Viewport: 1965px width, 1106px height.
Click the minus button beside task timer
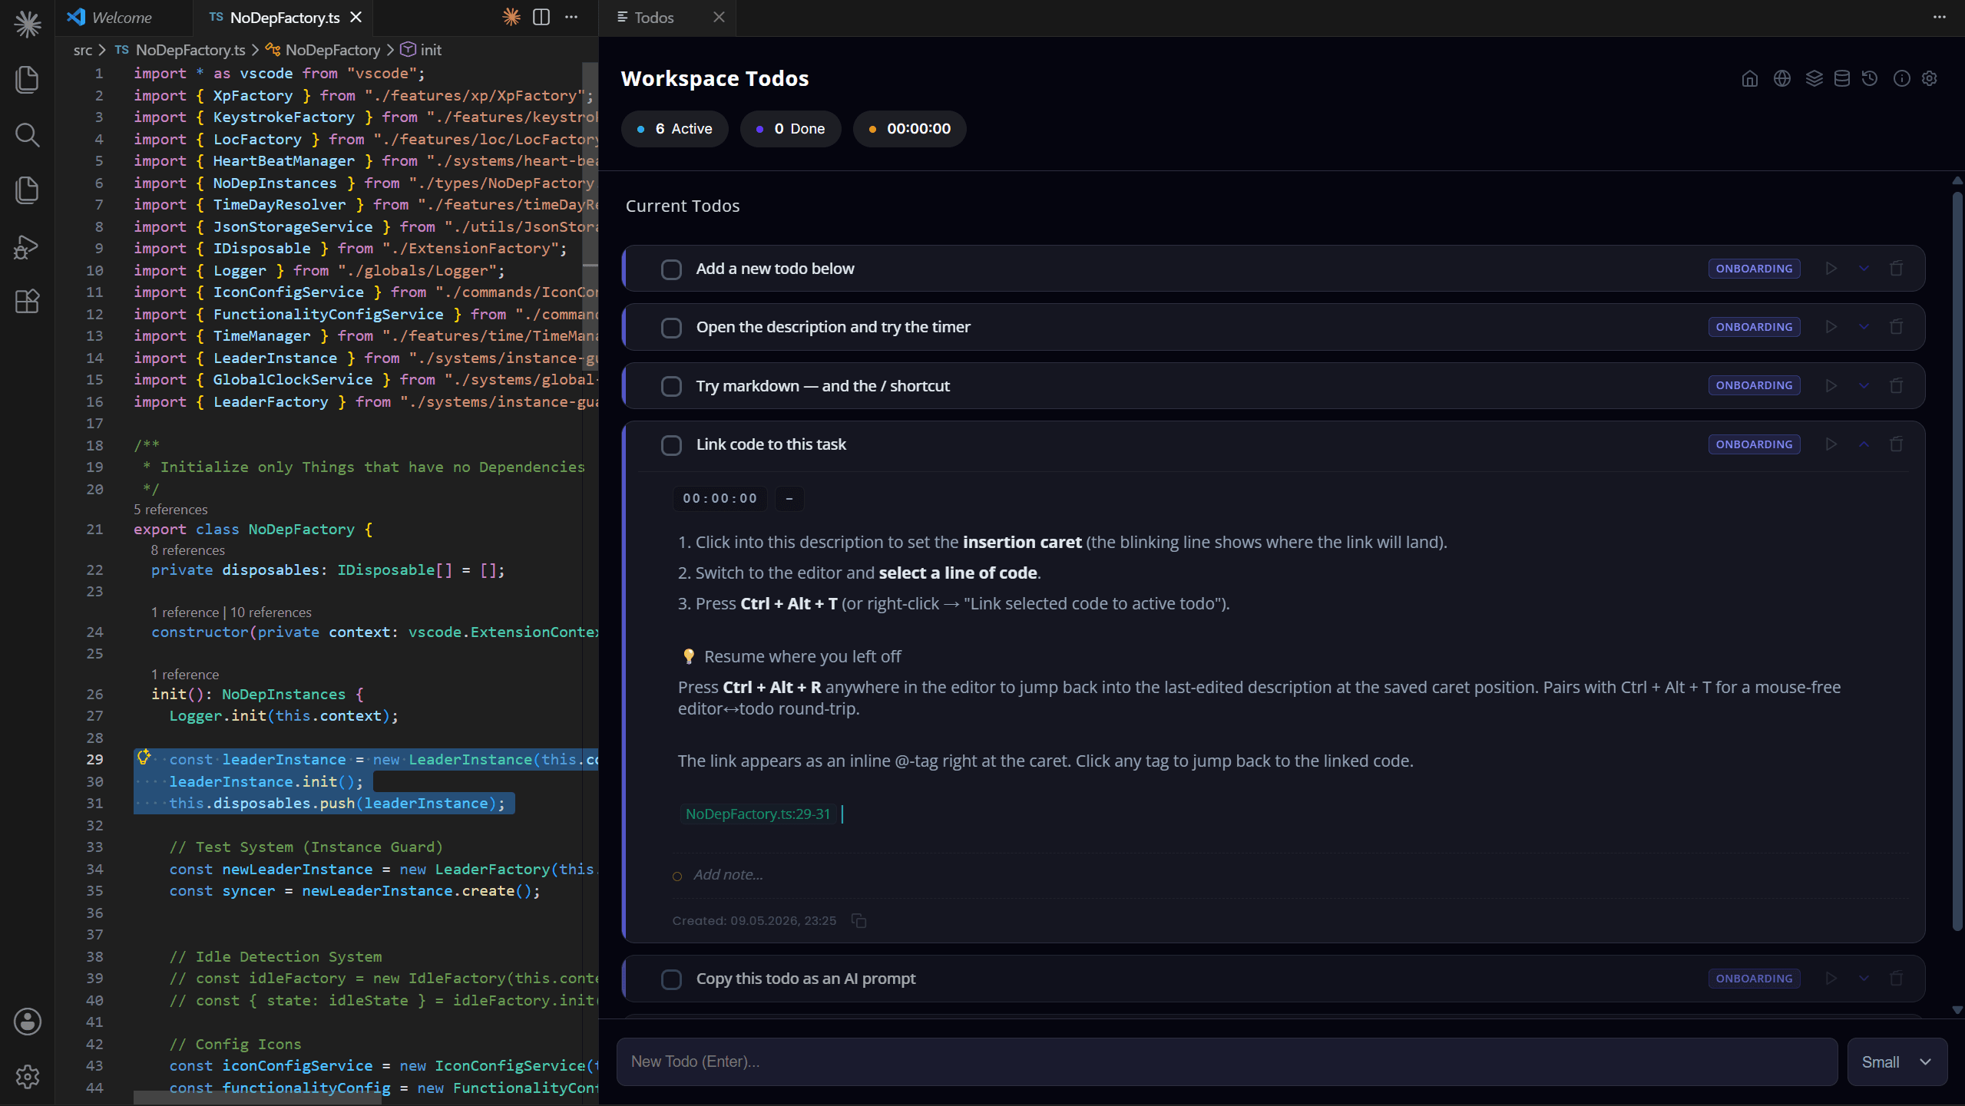(789, 499)
